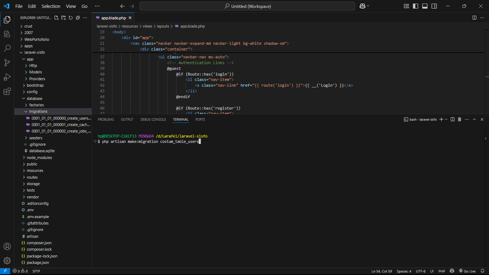
Task: Open Run and Debug view
Action: [x=7, y=77]
